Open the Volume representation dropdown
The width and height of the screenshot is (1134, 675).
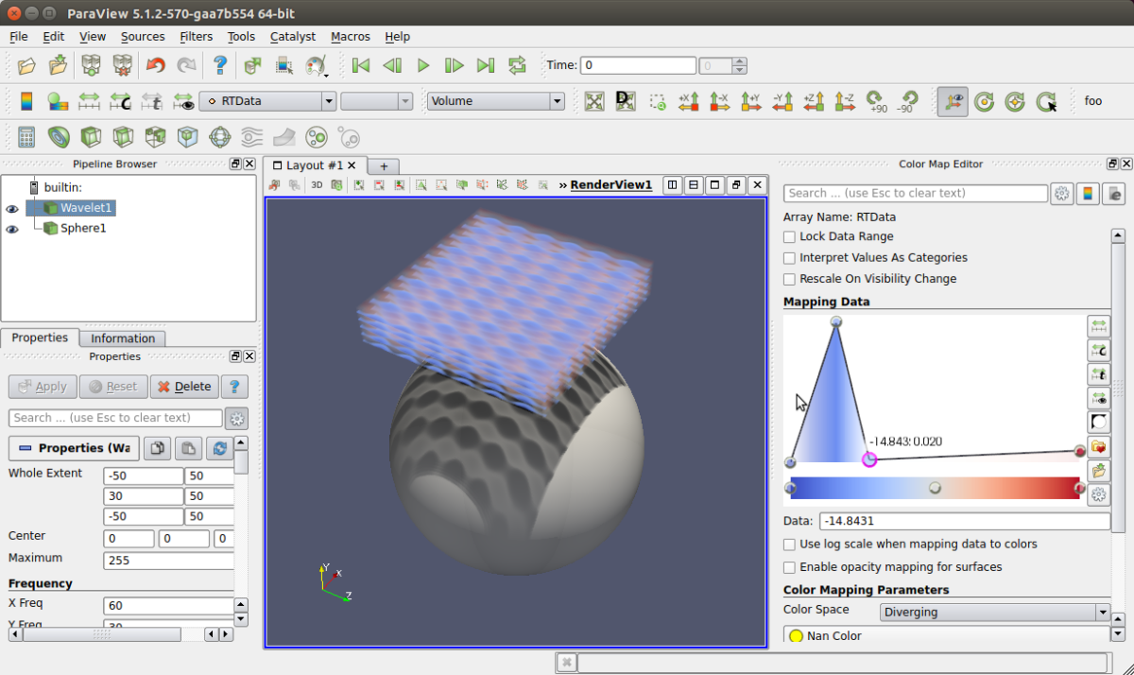coord(495,101)
